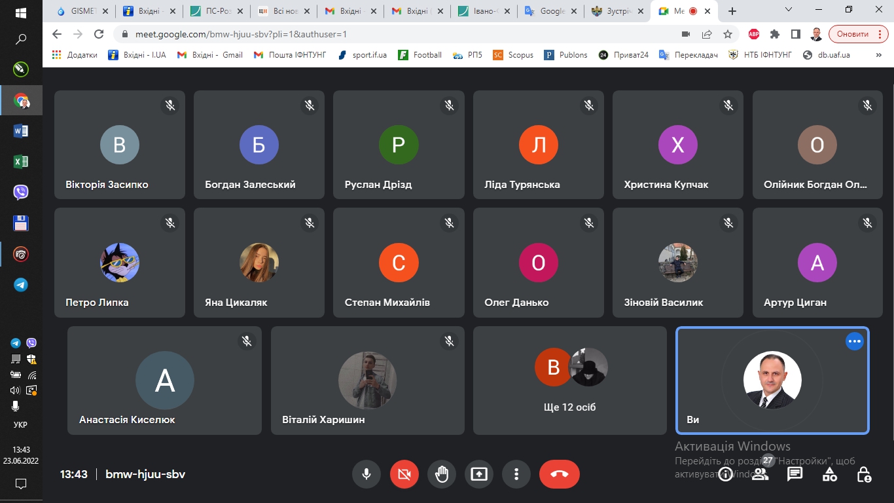
Task: Open host controls lock icon
Action: click(x=864, y=474)
